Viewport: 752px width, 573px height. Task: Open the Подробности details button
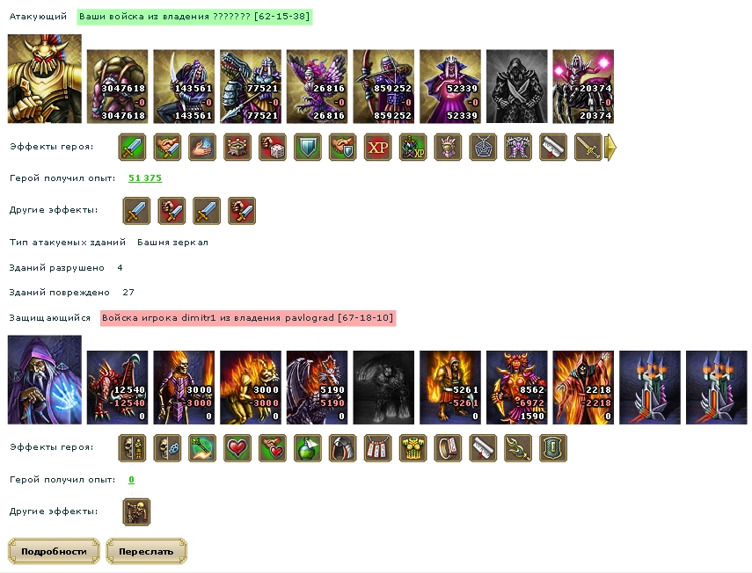tap(54, 551)
